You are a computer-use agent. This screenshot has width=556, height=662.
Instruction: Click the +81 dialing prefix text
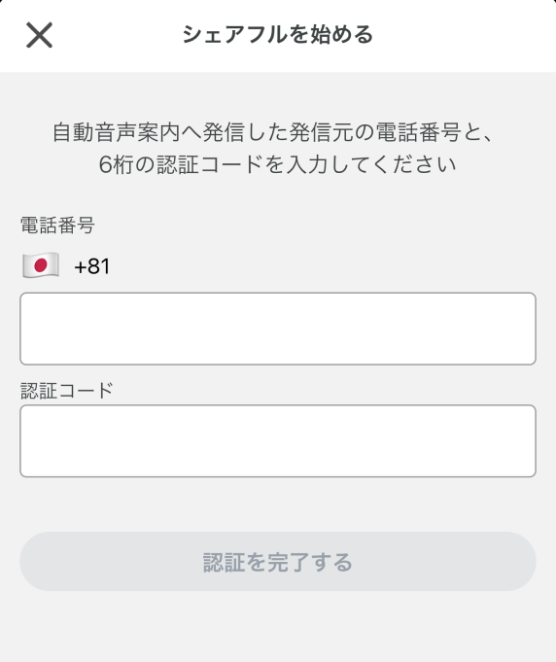point(92,266)
